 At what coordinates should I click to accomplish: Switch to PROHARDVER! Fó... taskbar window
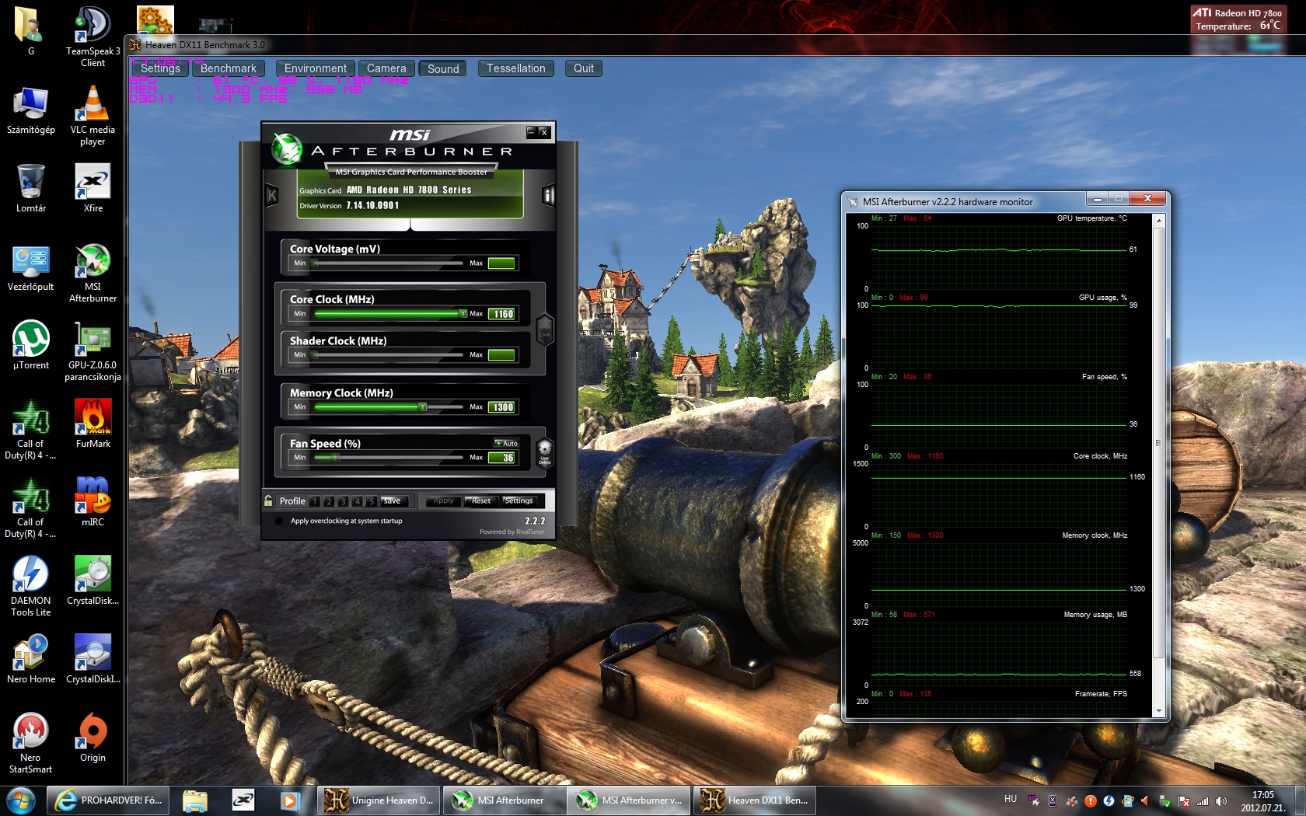click(108, 800)
